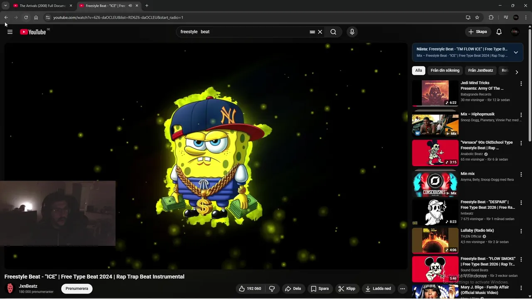The width and height of the screenshot is (532, 299).
Task: Open the media control icon in toolbar
Action: coord(506,17)
